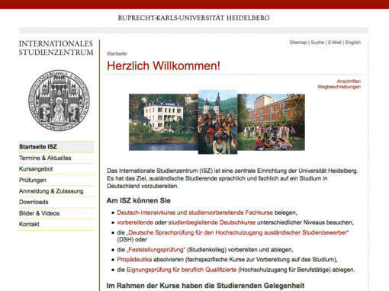Click the white villa by river photo

point(163,122)
